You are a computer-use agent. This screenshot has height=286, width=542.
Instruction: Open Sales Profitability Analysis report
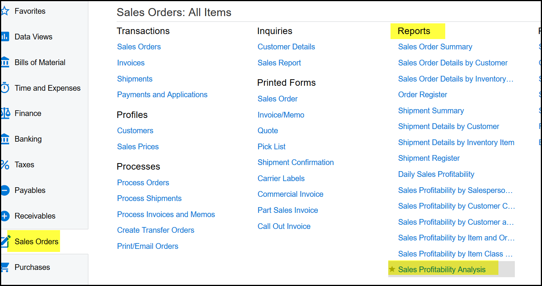tap(442, 270)
